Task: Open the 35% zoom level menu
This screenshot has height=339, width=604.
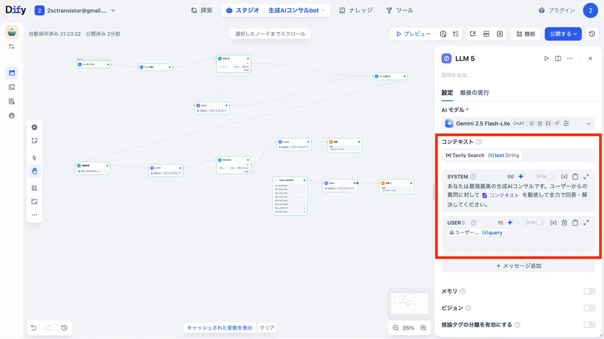Action: [408, 328]
